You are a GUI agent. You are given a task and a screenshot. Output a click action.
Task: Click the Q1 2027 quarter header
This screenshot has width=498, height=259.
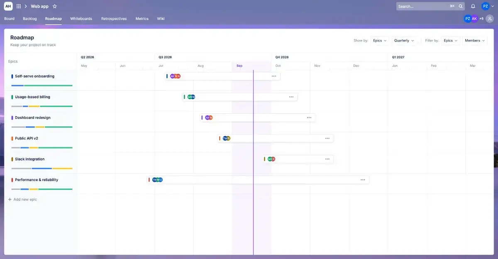point(398,57)
